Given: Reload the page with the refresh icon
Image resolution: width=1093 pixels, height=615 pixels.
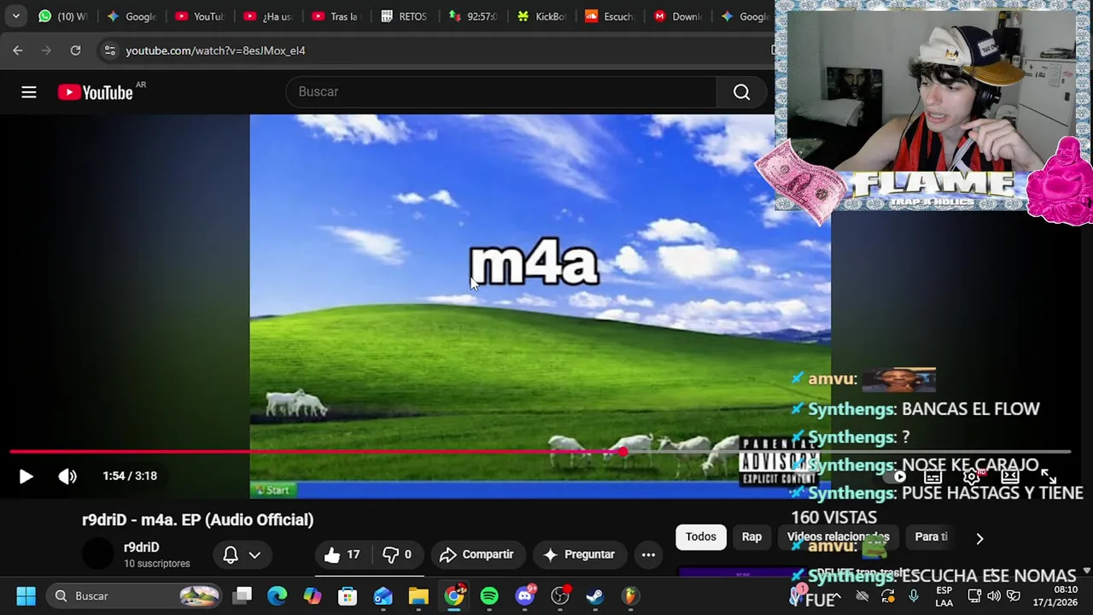Looking at the screenshot, I should (75, 50).
